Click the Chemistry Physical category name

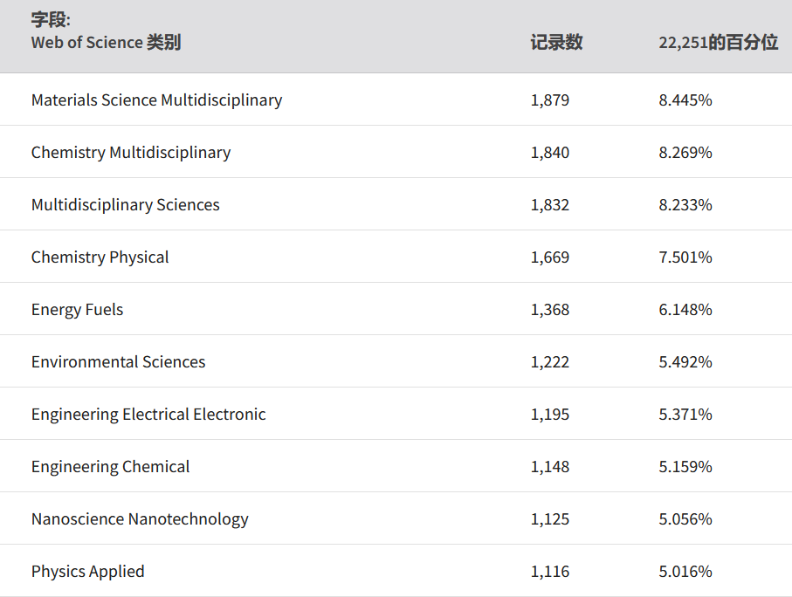click(100, 257)
